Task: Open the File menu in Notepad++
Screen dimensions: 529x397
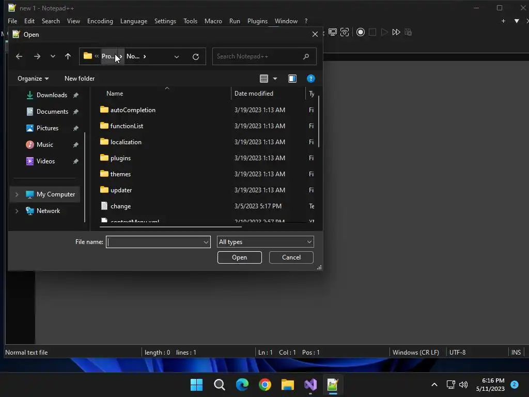Action: 12,21
